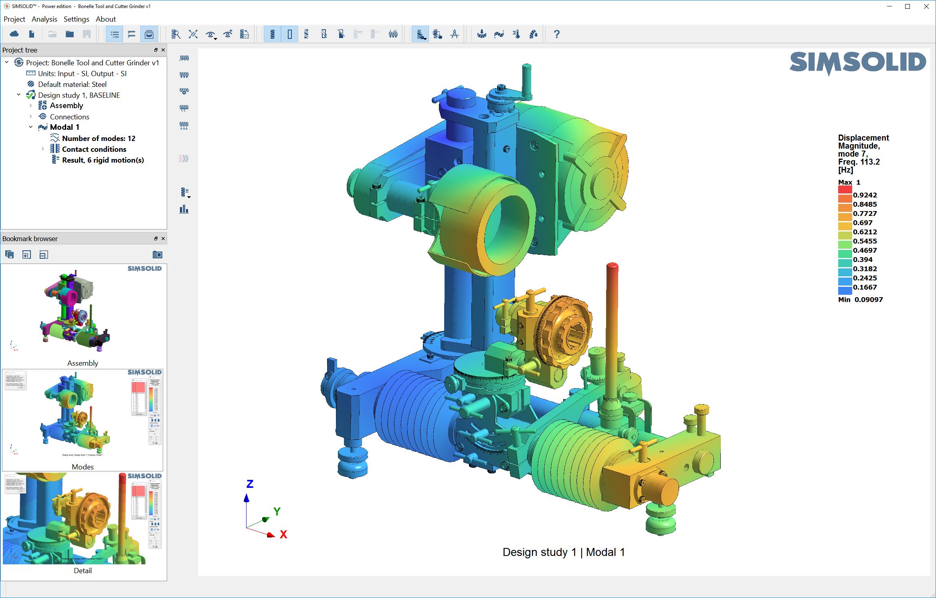This screenshot has height=598, width=936.
Task: Click the thermometer thermal analysis icon
Action: click(516, 34)
